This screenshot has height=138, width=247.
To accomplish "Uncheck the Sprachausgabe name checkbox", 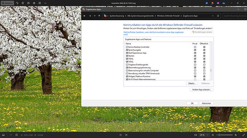I will (x=127, y=50).
